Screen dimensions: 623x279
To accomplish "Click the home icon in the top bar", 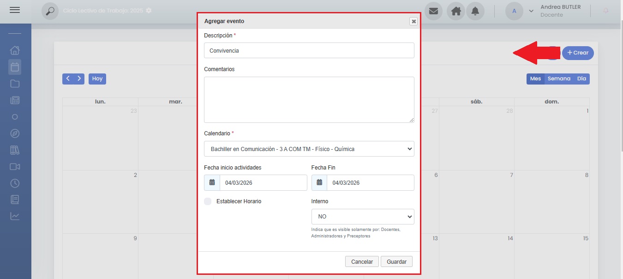I will tap(456, 11).
